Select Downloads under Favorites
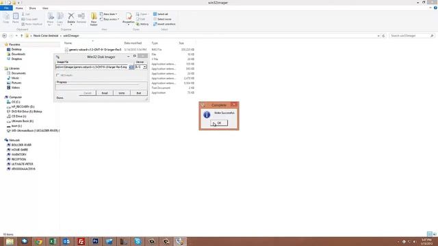The width and height of the screenshot is (438, 246). 18,54
